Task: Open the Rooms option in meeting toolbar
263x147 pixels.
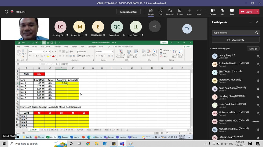Action: click(x=180, y=12)
